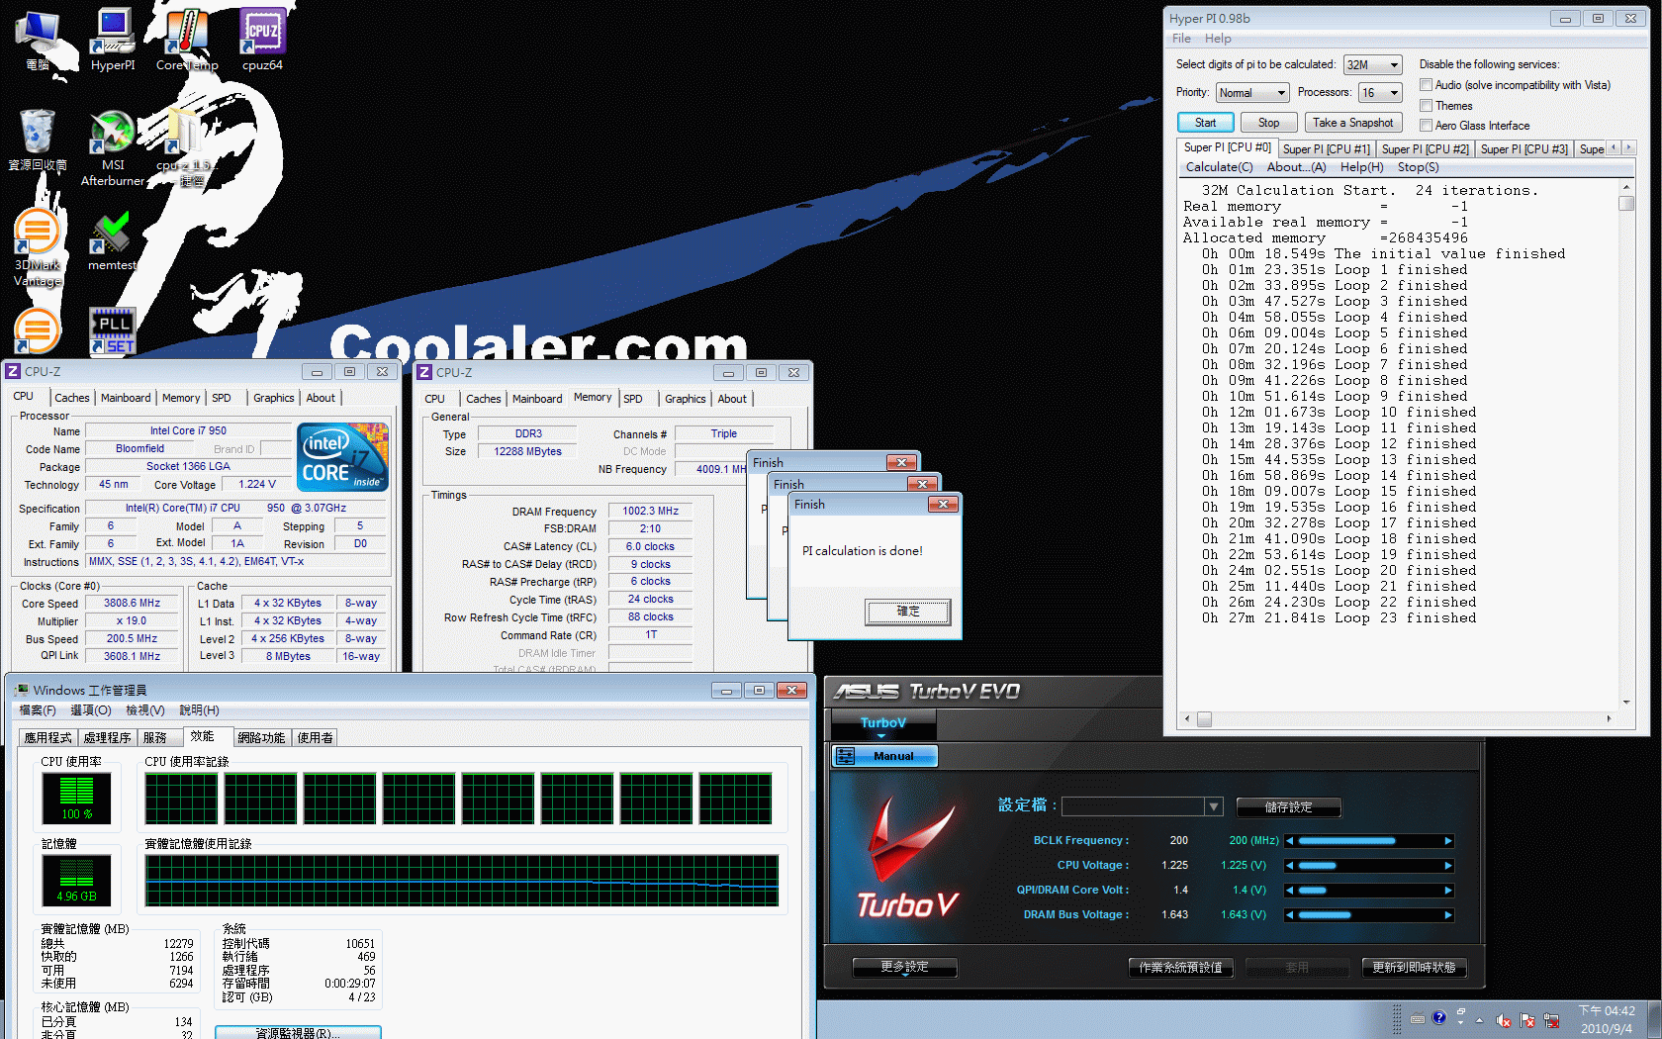Open the language bar options arrow
The height and width of the screenshot is (1039, 1662).
[x=1461, y=1024]
